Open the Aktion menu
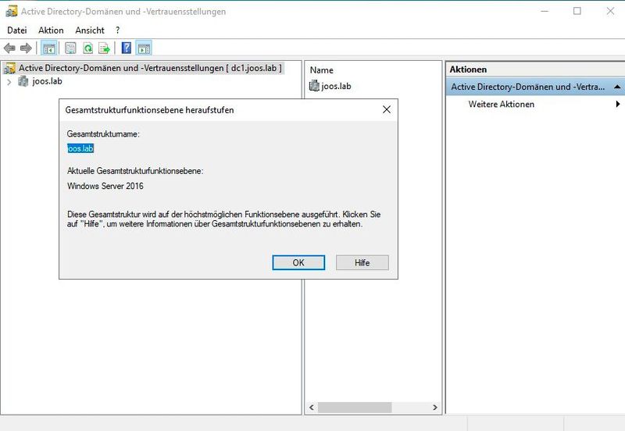The height and width of the screenshot is (431, 625). pos(51,30)
